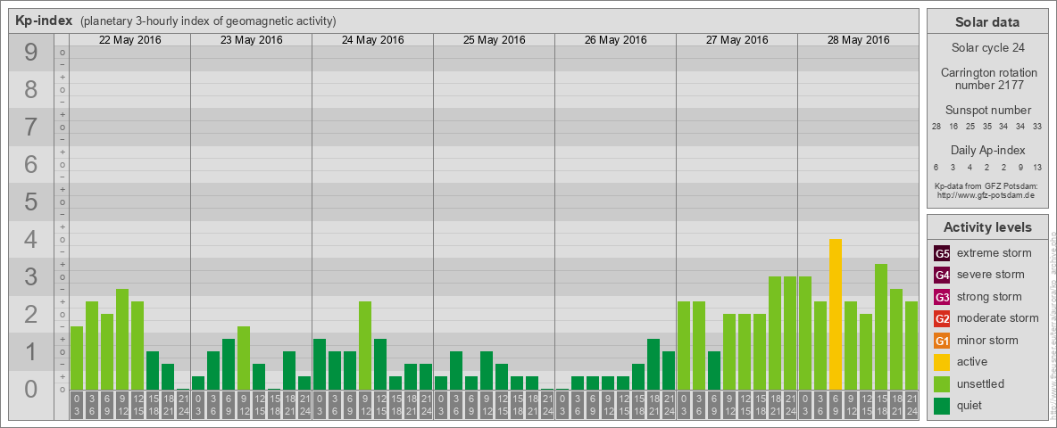
Task: Click the G3 strong storm legend icon
Action: coord(942,297)
